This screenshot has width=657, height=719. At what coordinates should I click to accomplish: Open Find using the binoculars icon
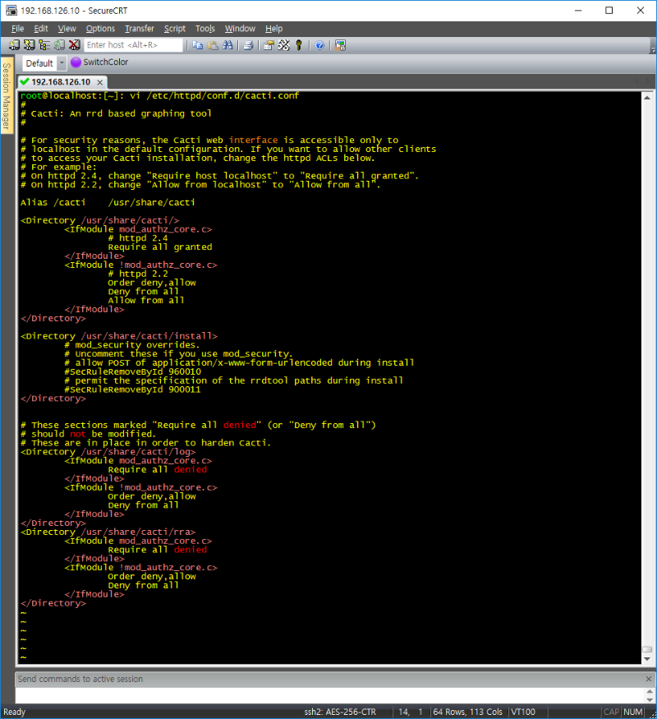(227, 45)
